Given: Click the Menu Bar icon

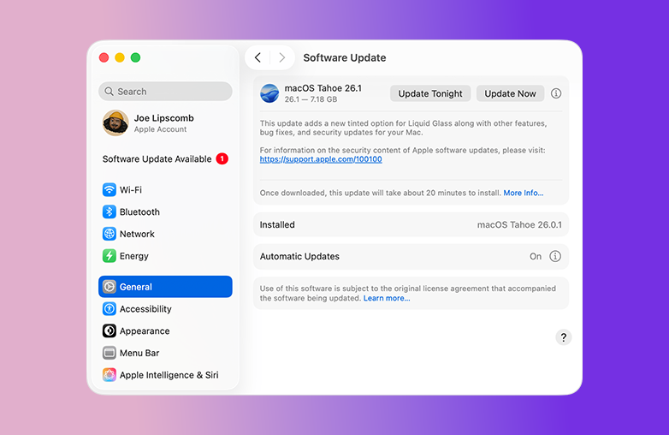Looking at the screenshot, I should pos(110,353).
